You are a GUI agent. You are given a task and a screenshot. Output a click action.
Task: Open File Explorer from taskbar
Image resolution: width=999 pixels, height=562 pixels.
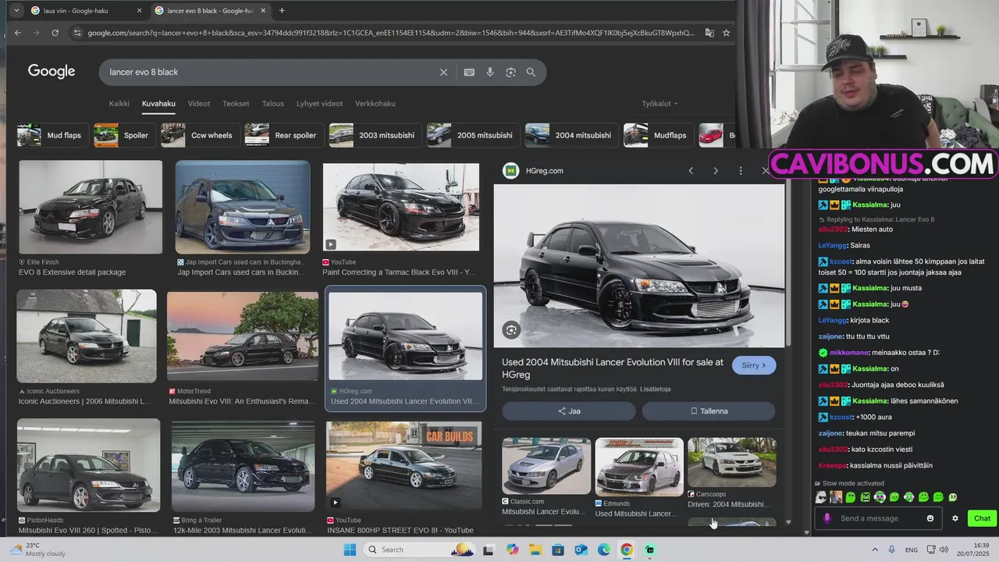coord(535,550)
